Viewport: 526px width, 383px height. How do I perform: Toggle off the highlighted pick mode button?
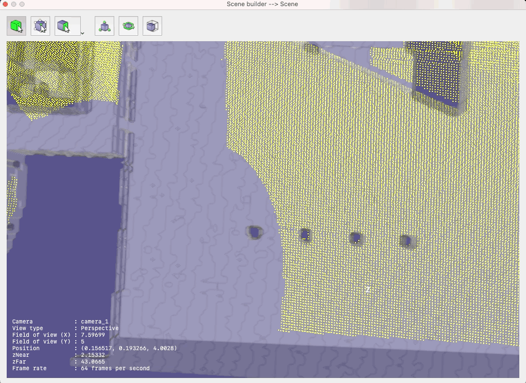click(x=16, y=25)
